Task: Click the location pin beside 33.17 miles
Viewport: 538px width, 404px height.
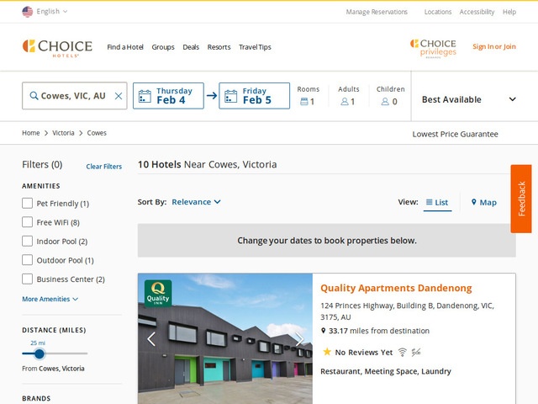Action: 323,331
